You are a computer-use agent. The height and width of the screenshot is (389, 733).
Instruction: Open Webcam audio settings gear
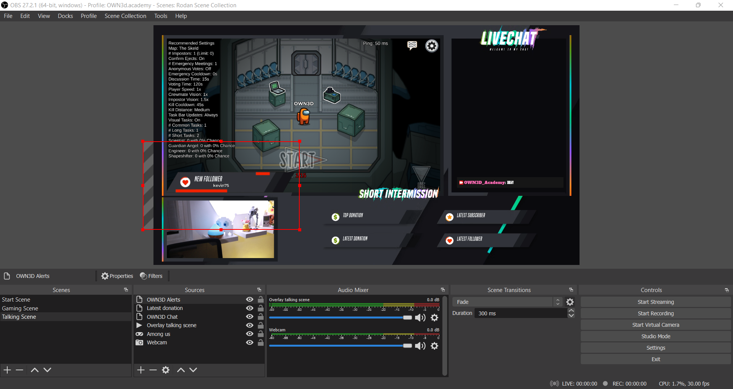pos(434,346)
